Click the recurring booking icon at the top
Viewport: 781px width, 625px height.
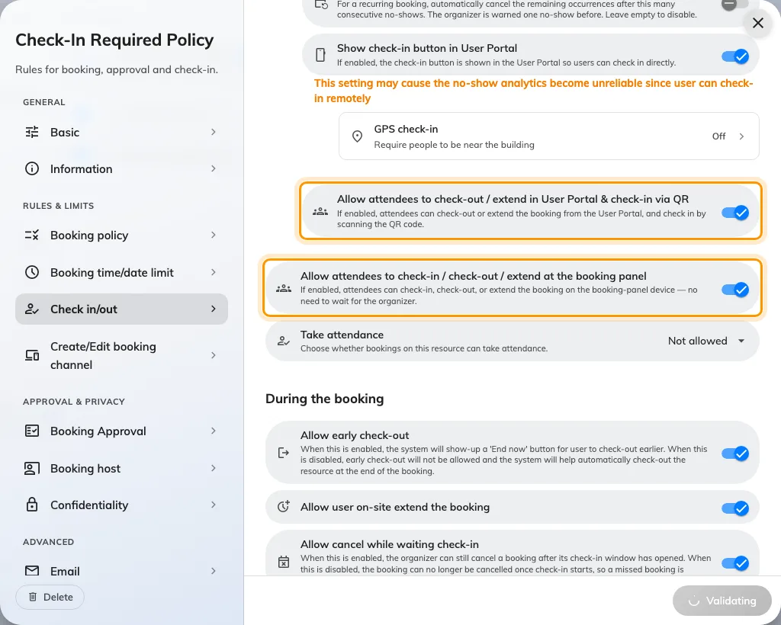(321, 5)
